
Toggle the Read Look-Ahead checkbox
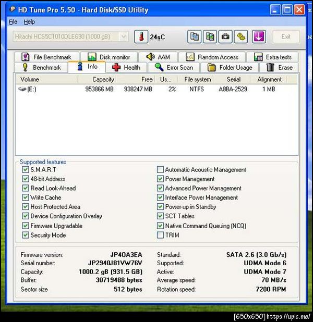pos(25,188)
